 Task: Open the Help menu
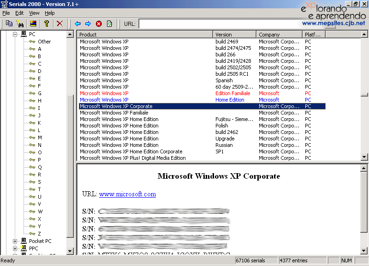pyautogui.click(x=50, y=13)
